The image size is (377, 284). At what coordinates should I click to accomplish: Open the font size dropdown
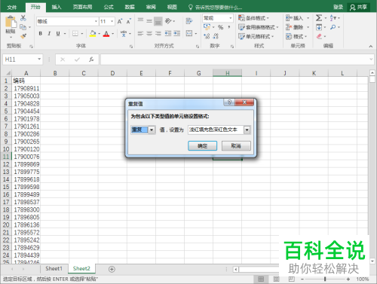click(112, 21)
